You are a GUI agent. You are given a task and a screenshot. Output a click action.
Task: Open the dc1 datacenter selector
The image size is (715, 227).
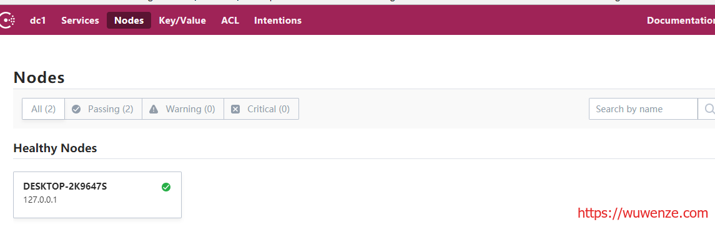pyautogui.click(x=38, y=21)
